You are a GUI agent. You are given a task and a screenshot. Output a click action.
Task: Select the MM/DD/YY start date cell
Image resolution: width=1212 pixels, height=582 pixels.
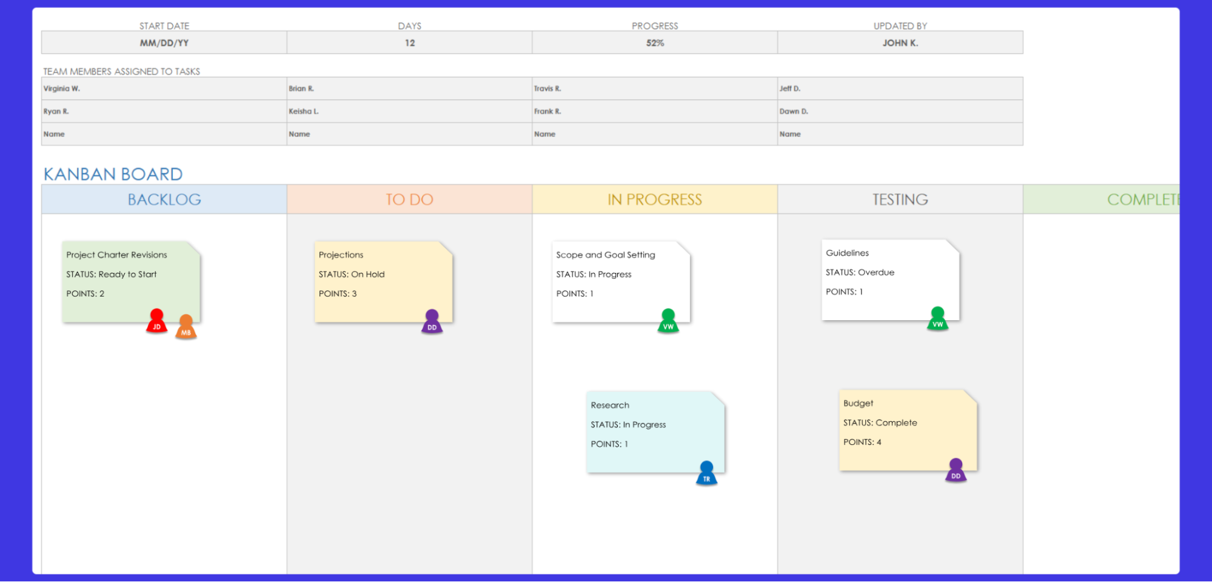point(164,42)
